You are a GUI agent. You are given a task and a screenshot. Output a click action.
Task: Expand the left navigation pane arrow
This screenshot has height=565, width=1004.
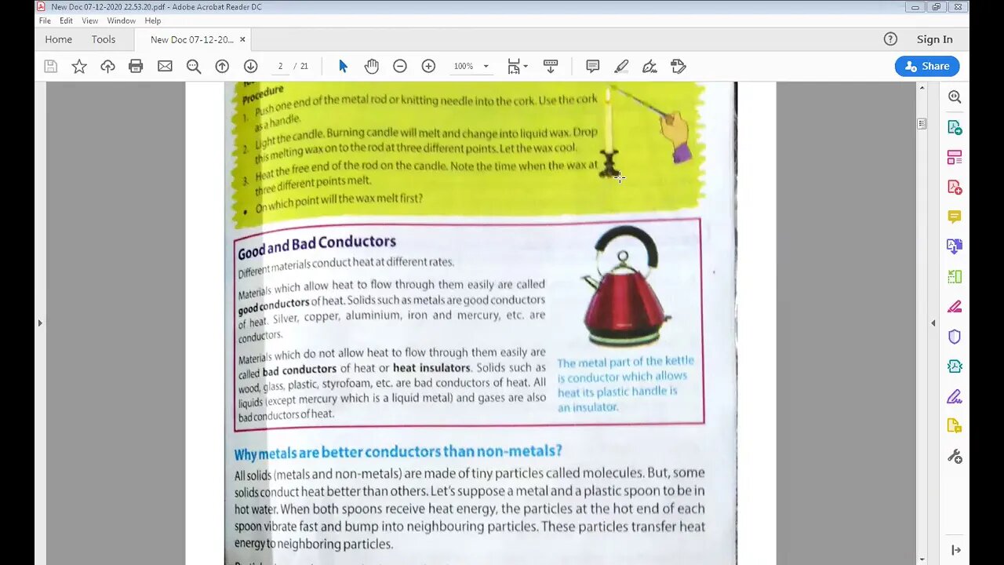(40, 323)
